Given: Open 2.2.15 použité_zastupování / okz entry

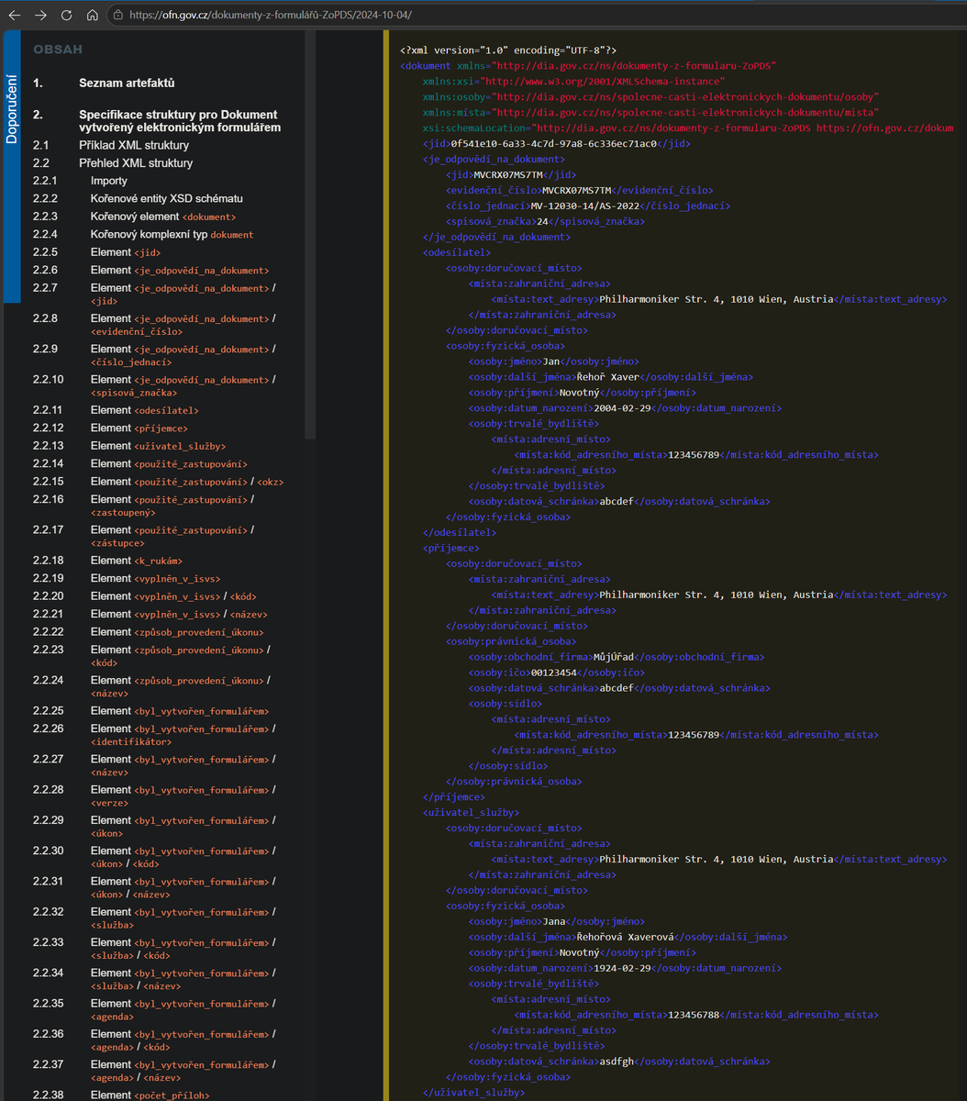Looking at the screenshot, I should (187, 482).
